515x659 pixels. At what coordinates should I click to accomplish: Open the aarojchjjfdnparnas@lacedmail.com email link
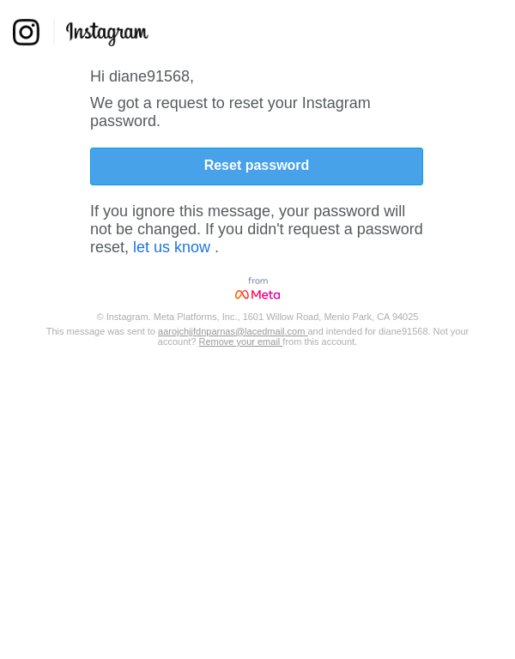tap(232, 331)
